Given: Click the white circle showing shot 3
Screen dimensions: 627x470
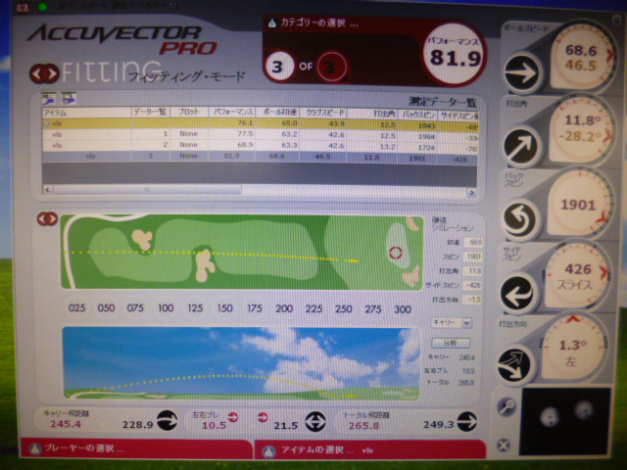Looking at the screenshot, I should point(278,66).
